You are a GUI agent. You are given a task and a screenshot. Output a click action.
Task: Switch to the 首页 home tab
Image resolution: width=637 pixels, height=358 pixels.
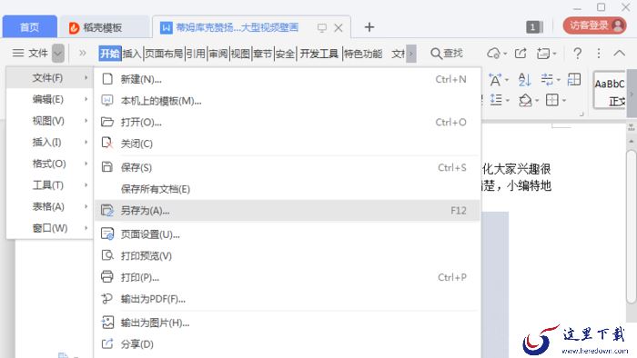pos(30,27)
